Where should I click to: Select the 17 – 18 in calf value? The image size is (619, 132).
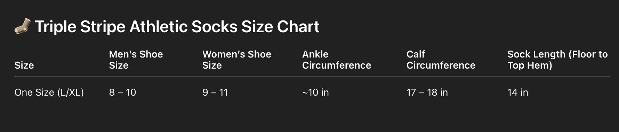(427, 93)
